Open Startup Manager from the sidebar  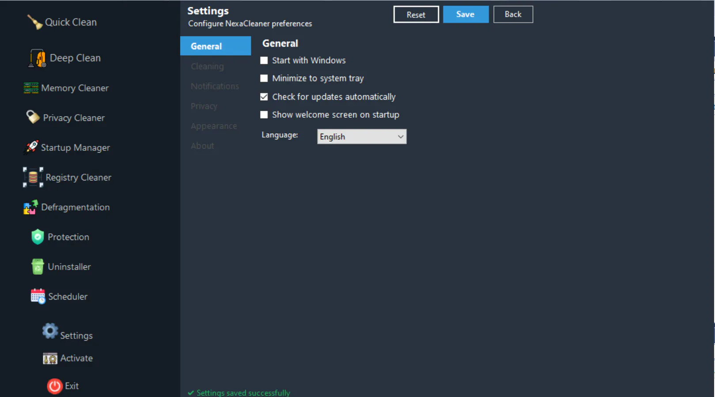(x=76, y=148)
